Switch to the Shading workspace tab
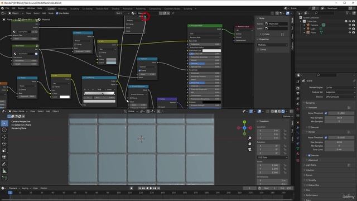Image resolution: width=357 pixels, height=201 pixels. point(115,9)
